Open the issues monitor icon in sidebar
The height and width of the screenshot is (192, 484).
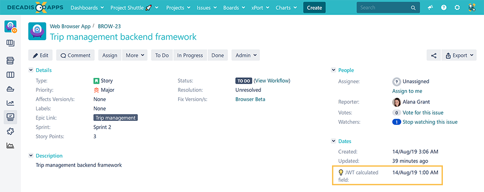pyautogui.click(x=11, y=117)
